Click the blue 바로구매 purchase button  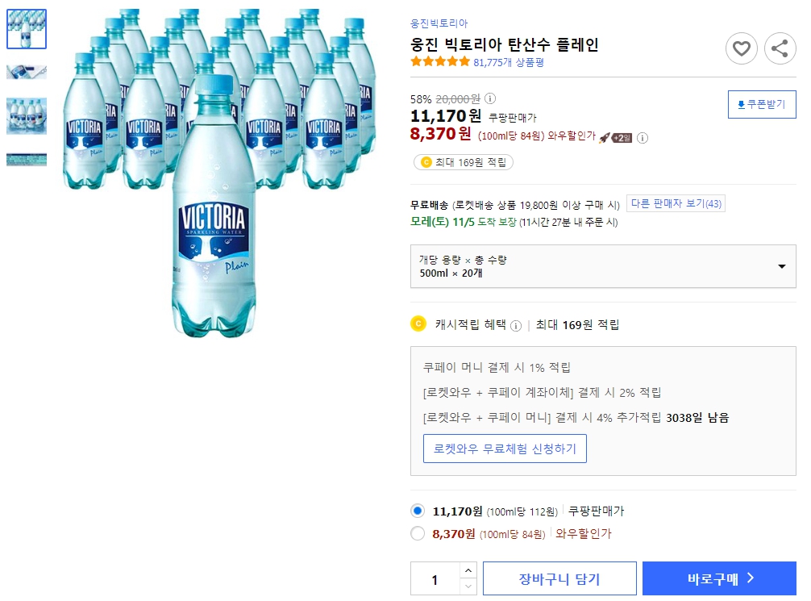point(718,578)
